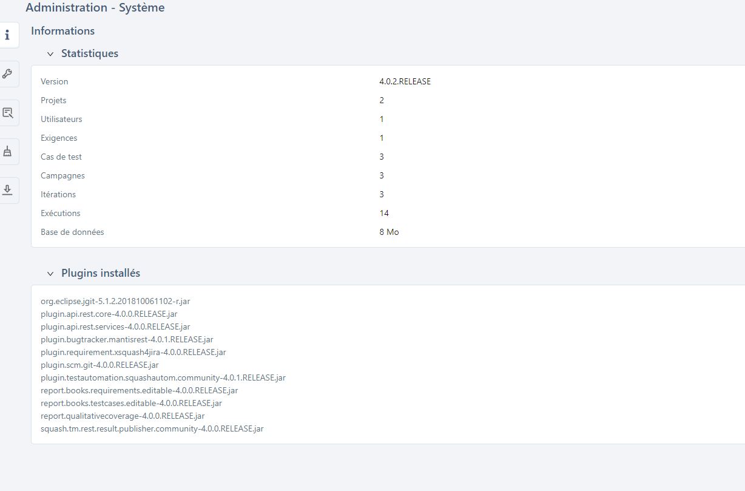Open the Informations tab with the i icon

(x=7, y=35)
